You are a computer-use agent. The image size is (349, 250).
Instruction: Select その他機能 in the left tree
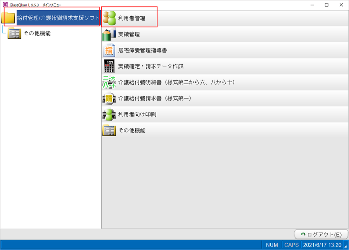point(37,33)
